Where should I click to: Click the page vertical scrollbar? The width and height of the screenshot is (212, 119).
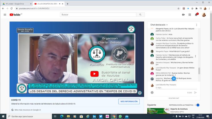(211, 27)
